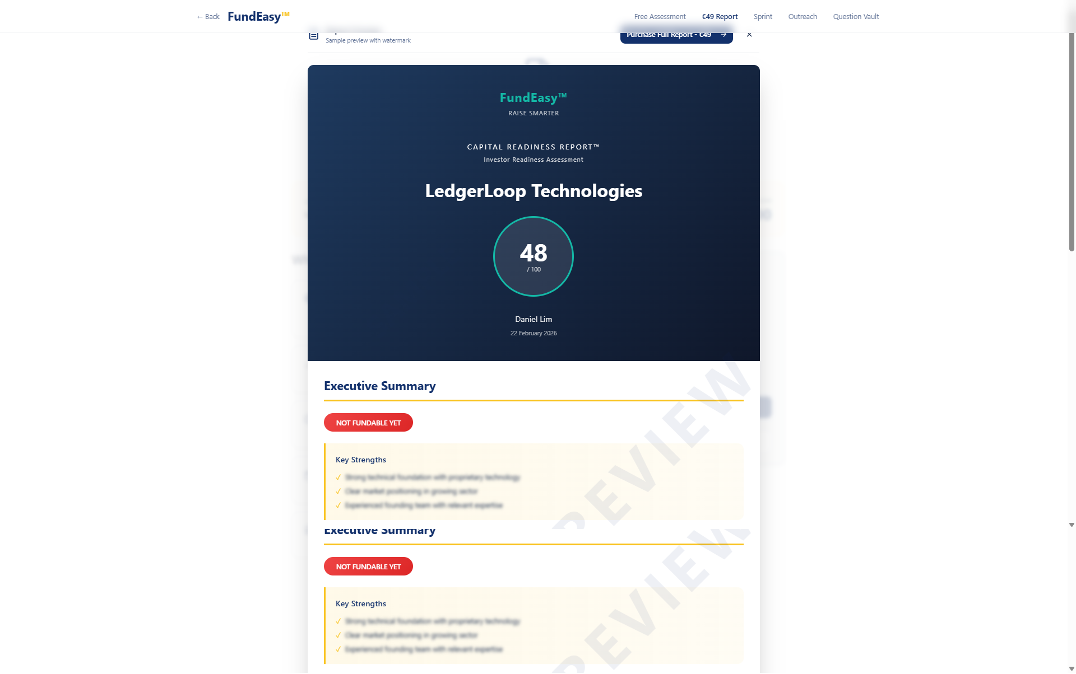The image size is (1076, 674).
Task: Navigate to the Outreach page
Action: [x=803, y=17]
